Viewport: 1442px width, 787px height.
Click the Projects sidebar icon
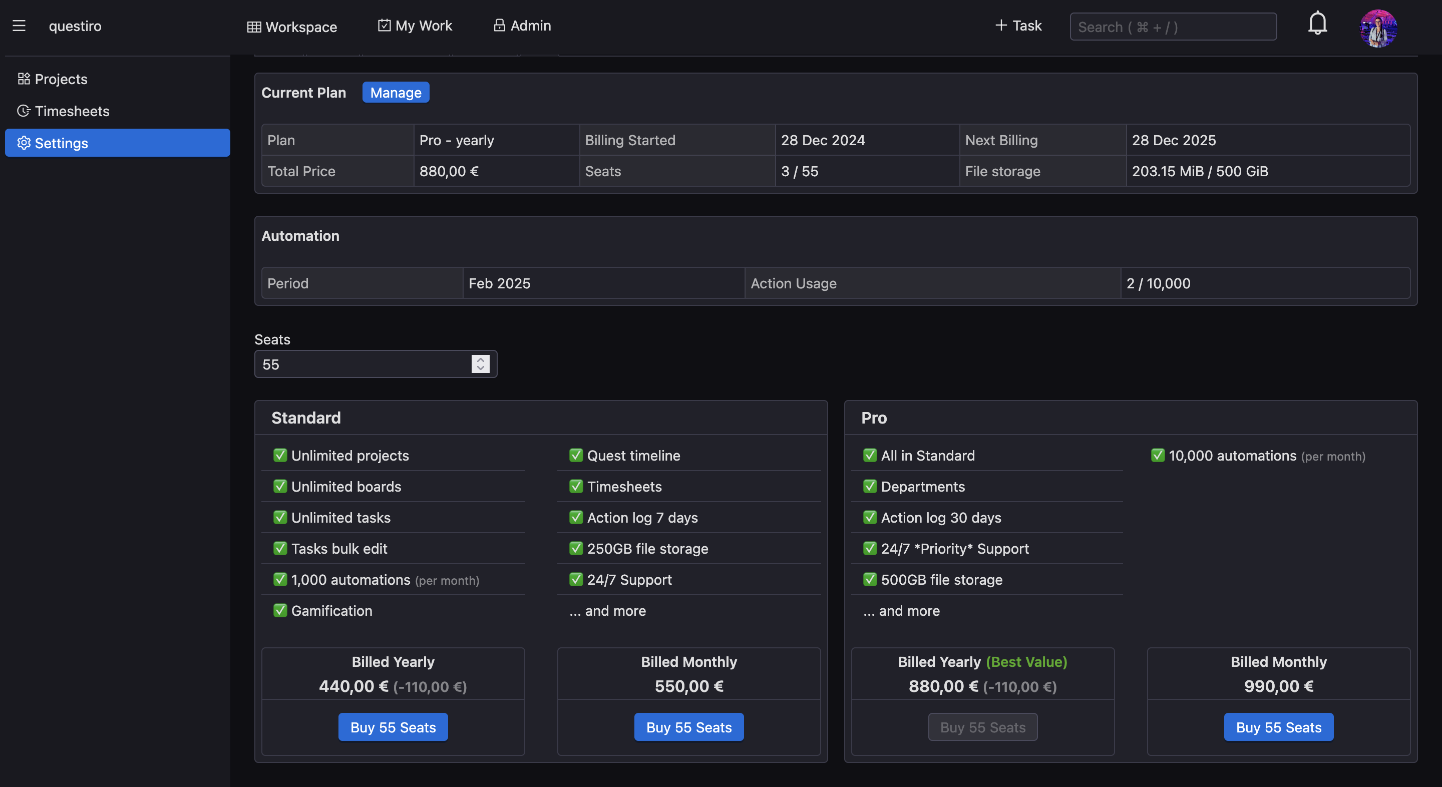[24, 79]
